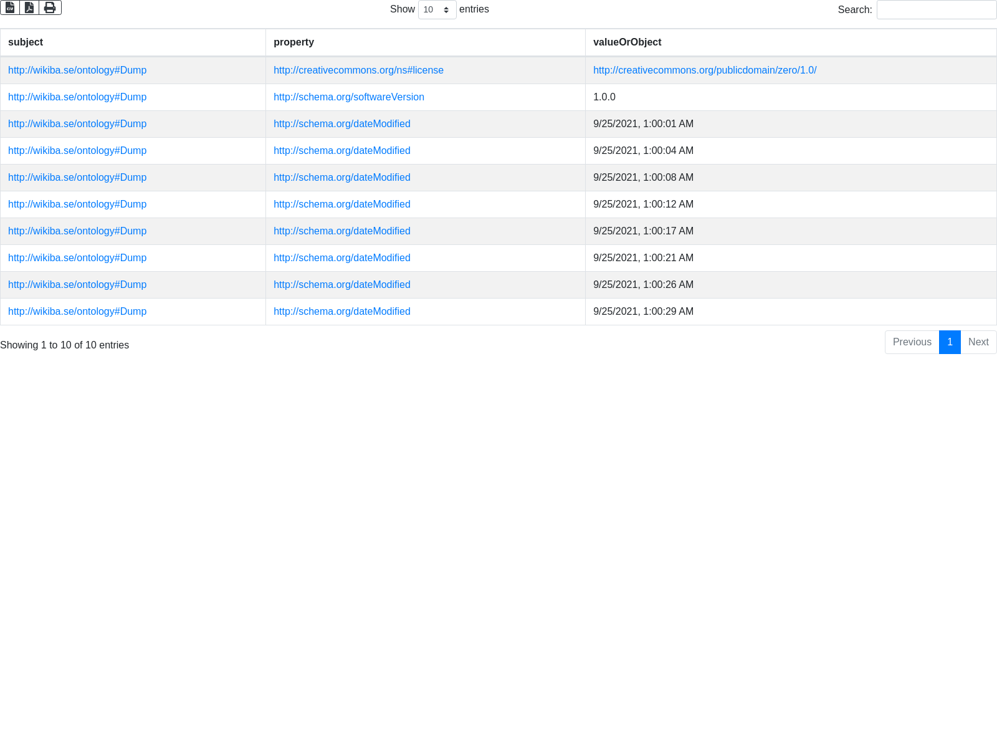Select page 1 in pagination
This screenshot has height=748, width=997.
(x=950, y=342)
